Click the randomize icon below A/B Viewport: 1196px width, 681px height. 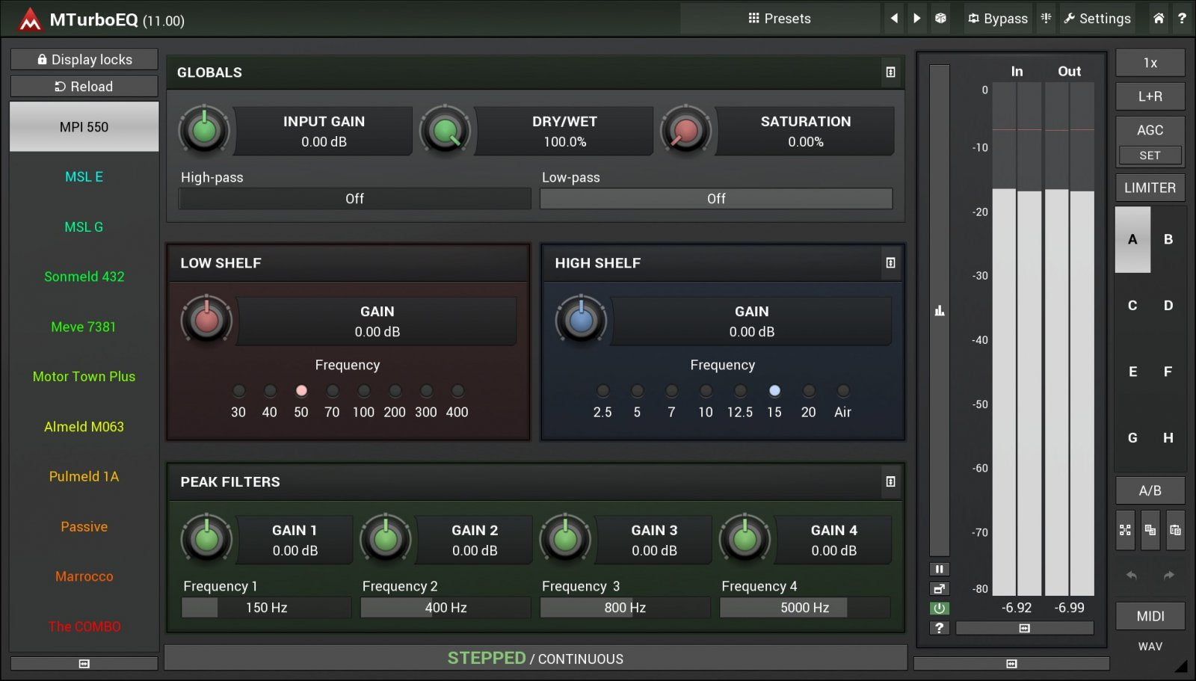click(1125, 530)
